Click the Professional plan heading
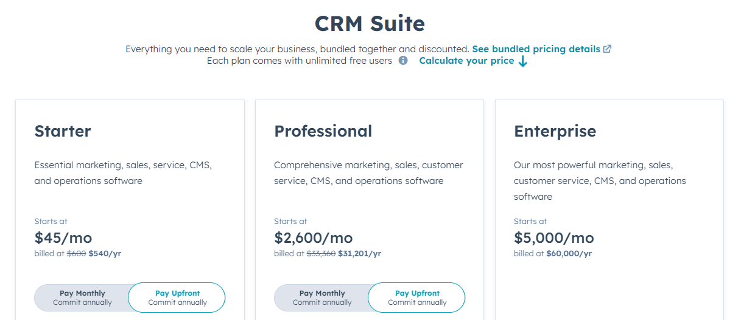Screen dimensions: 741x320 [323, 131]
